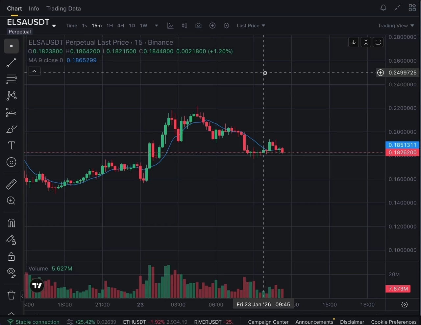Screen dimensions: 421x325
Task: Take a chart snapshot with camera icon
Action: click(198, 25)
